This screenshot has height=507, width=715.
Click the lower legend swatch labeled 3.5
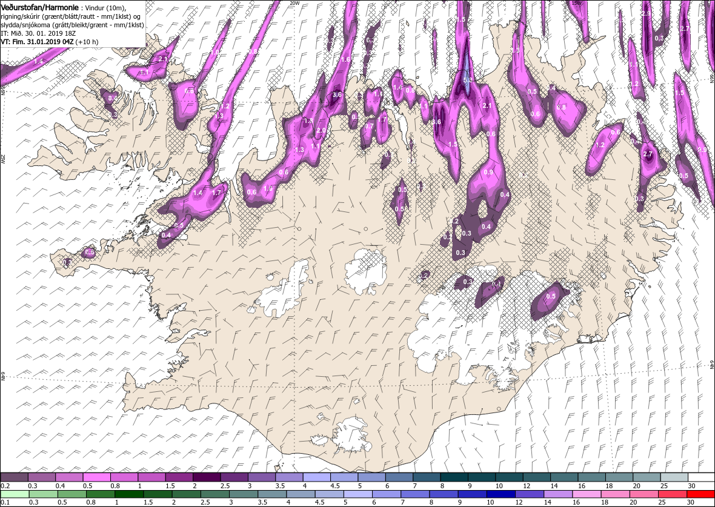click(x=272, y=494)
